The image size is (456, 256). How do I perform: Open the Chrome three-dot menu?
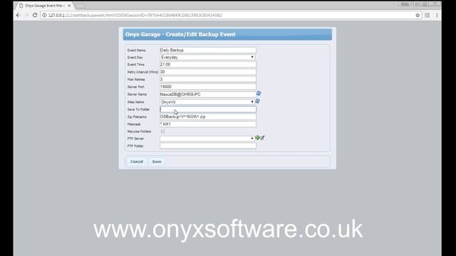437,15
